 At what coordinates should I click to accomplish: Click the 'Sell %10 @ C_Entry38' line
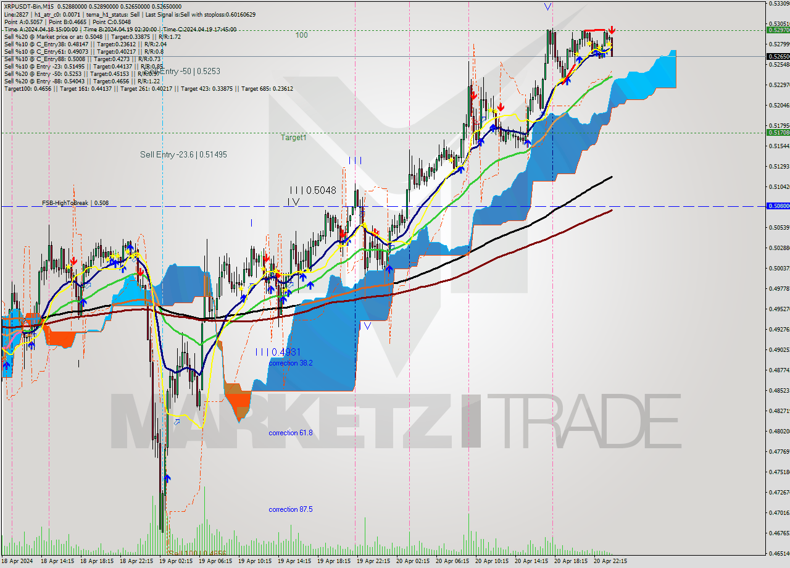pos(85,44)
